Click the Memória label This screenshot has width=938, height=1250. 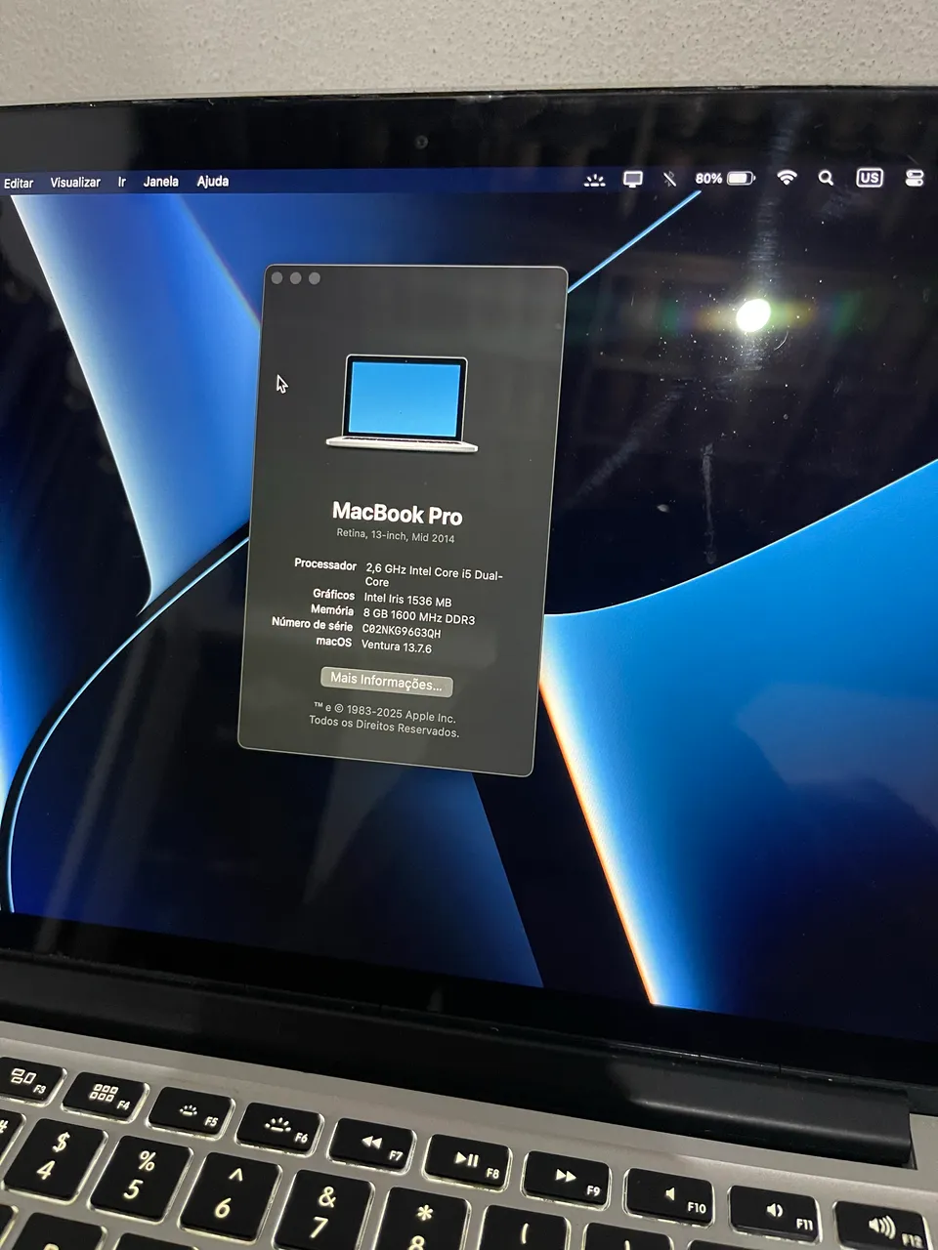tap(332, 609)
